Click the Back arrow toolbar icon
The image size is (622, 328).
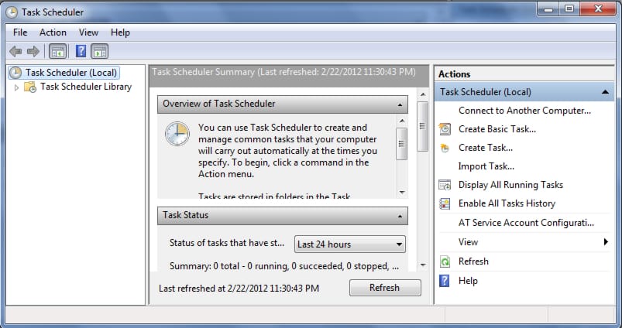tap(15, 52)
